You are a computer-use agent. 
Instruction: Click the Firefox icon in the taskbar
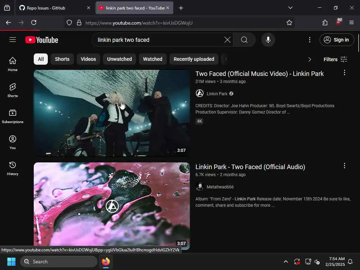click(105, 262)
